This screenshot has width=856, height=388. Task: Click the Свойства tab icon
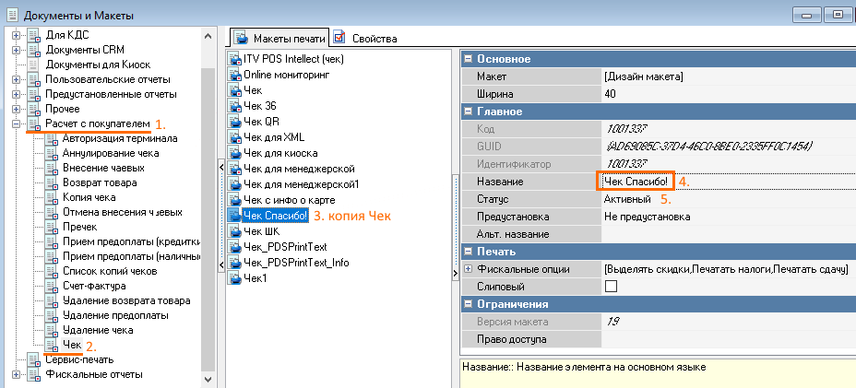tap(339, 38)
